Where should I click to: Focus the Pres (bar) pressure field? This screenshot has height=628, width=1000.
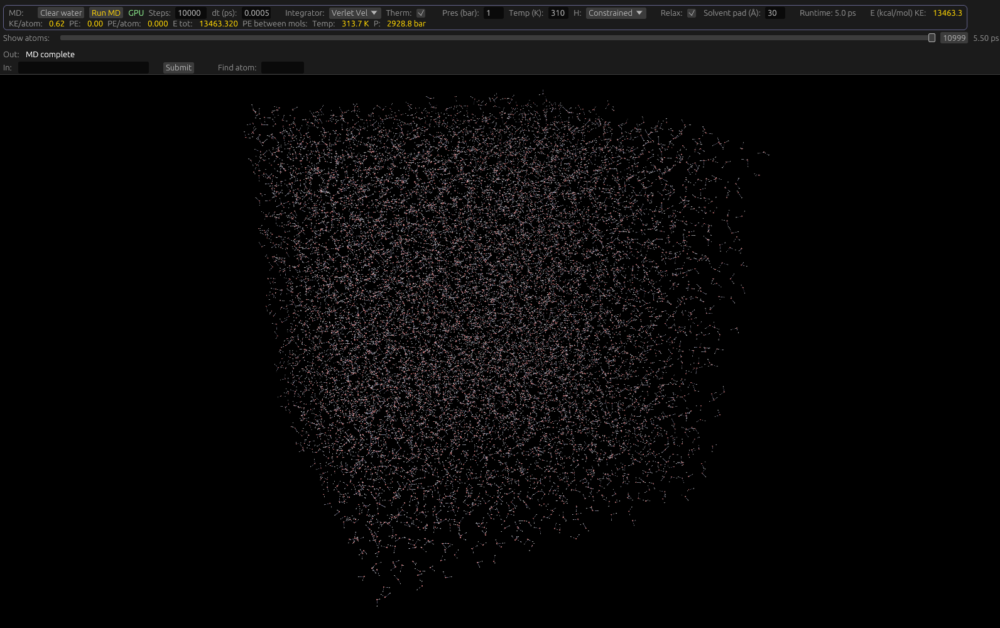point(493,13)
